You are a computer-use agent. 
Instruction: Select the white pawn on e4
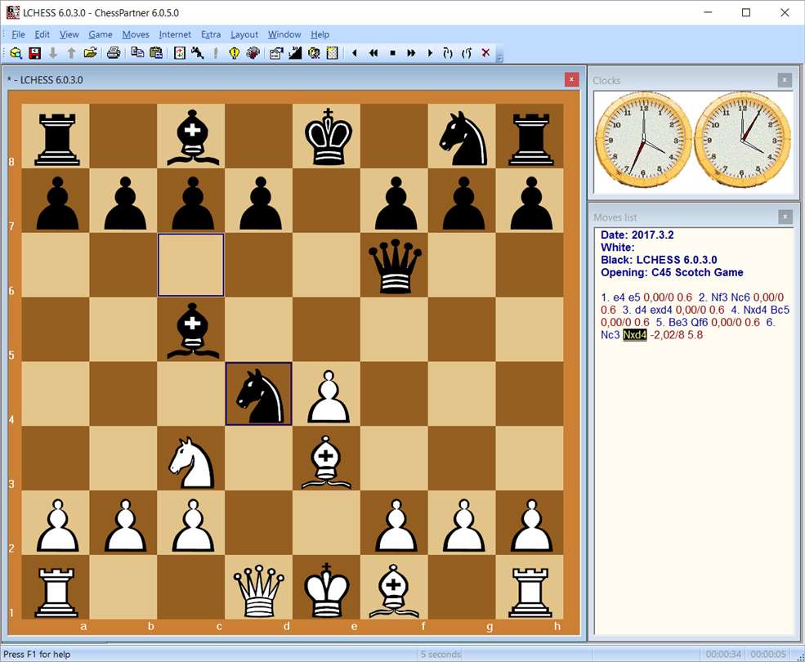pos(327,394)
